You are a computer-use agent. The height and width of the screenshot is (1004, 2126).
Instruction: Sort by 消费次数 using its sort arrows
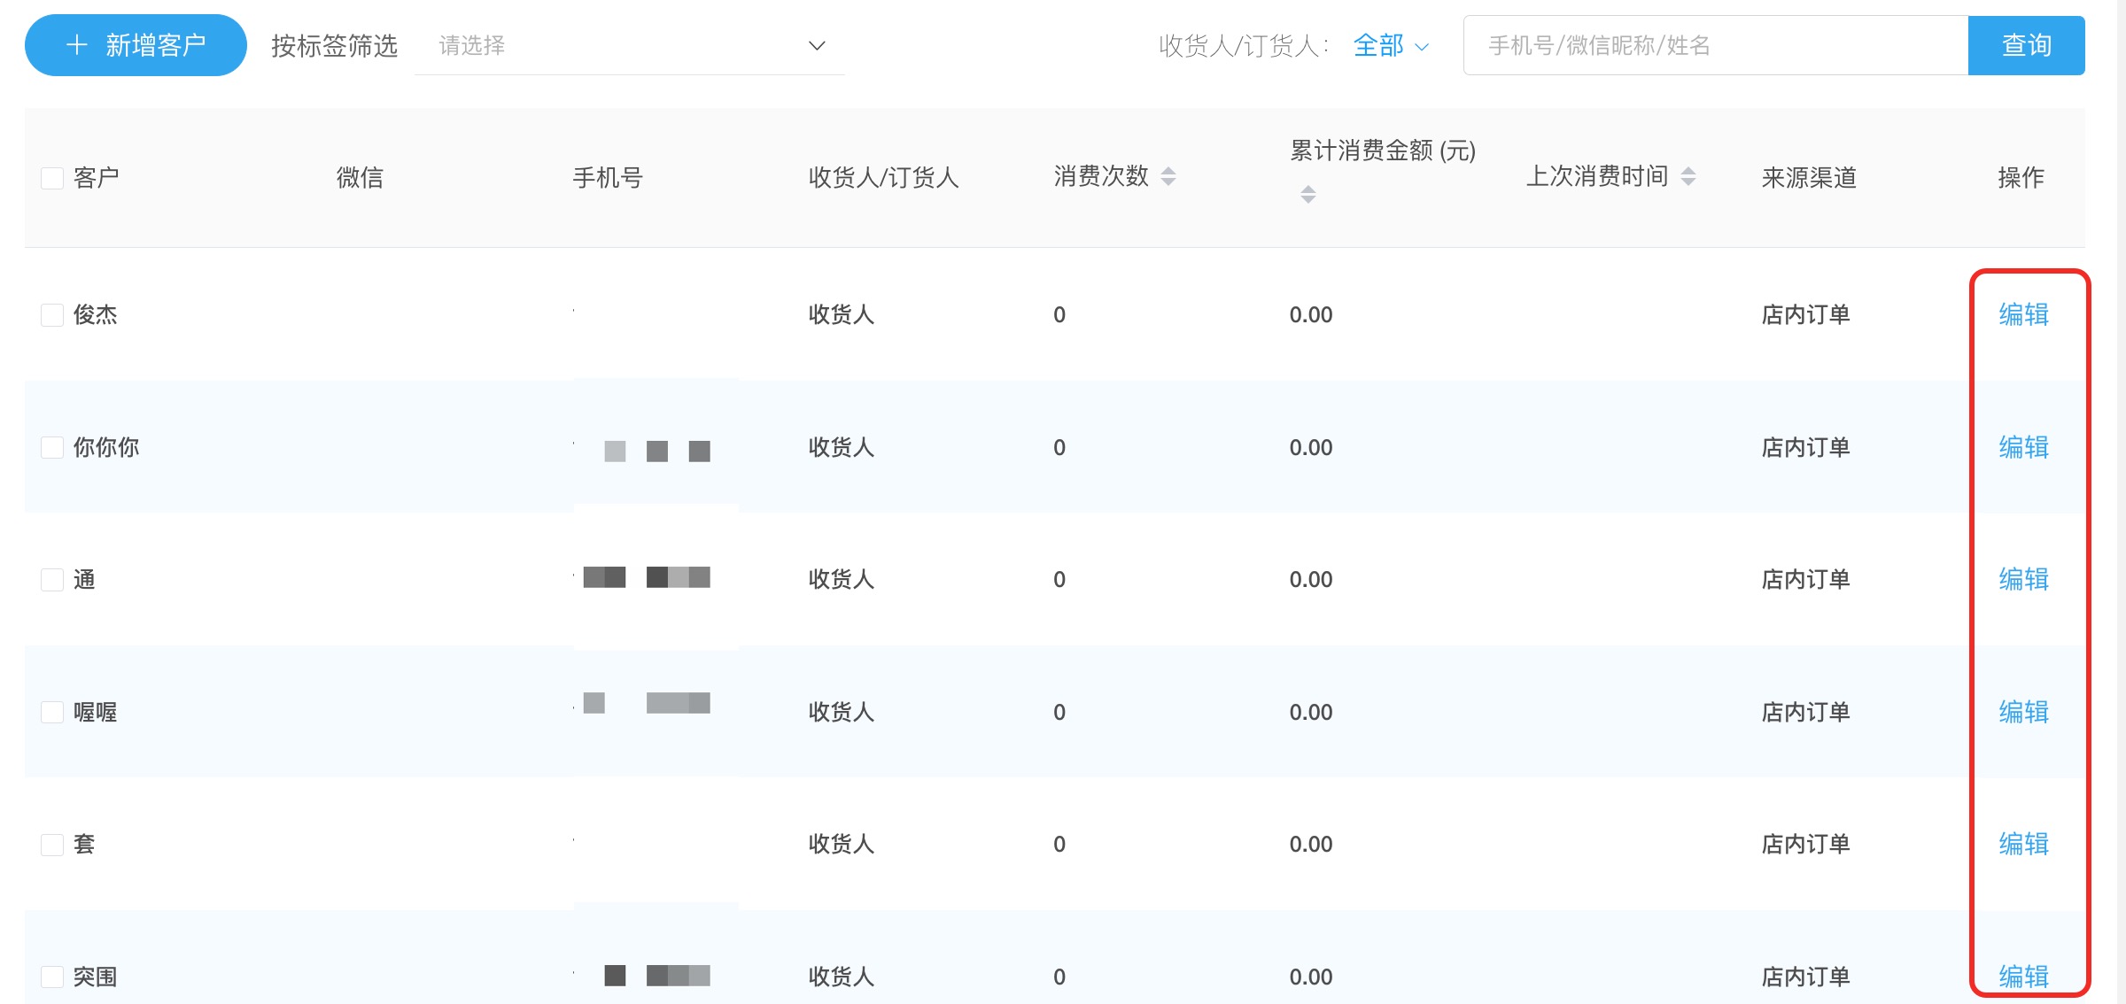coord(1168,176)
